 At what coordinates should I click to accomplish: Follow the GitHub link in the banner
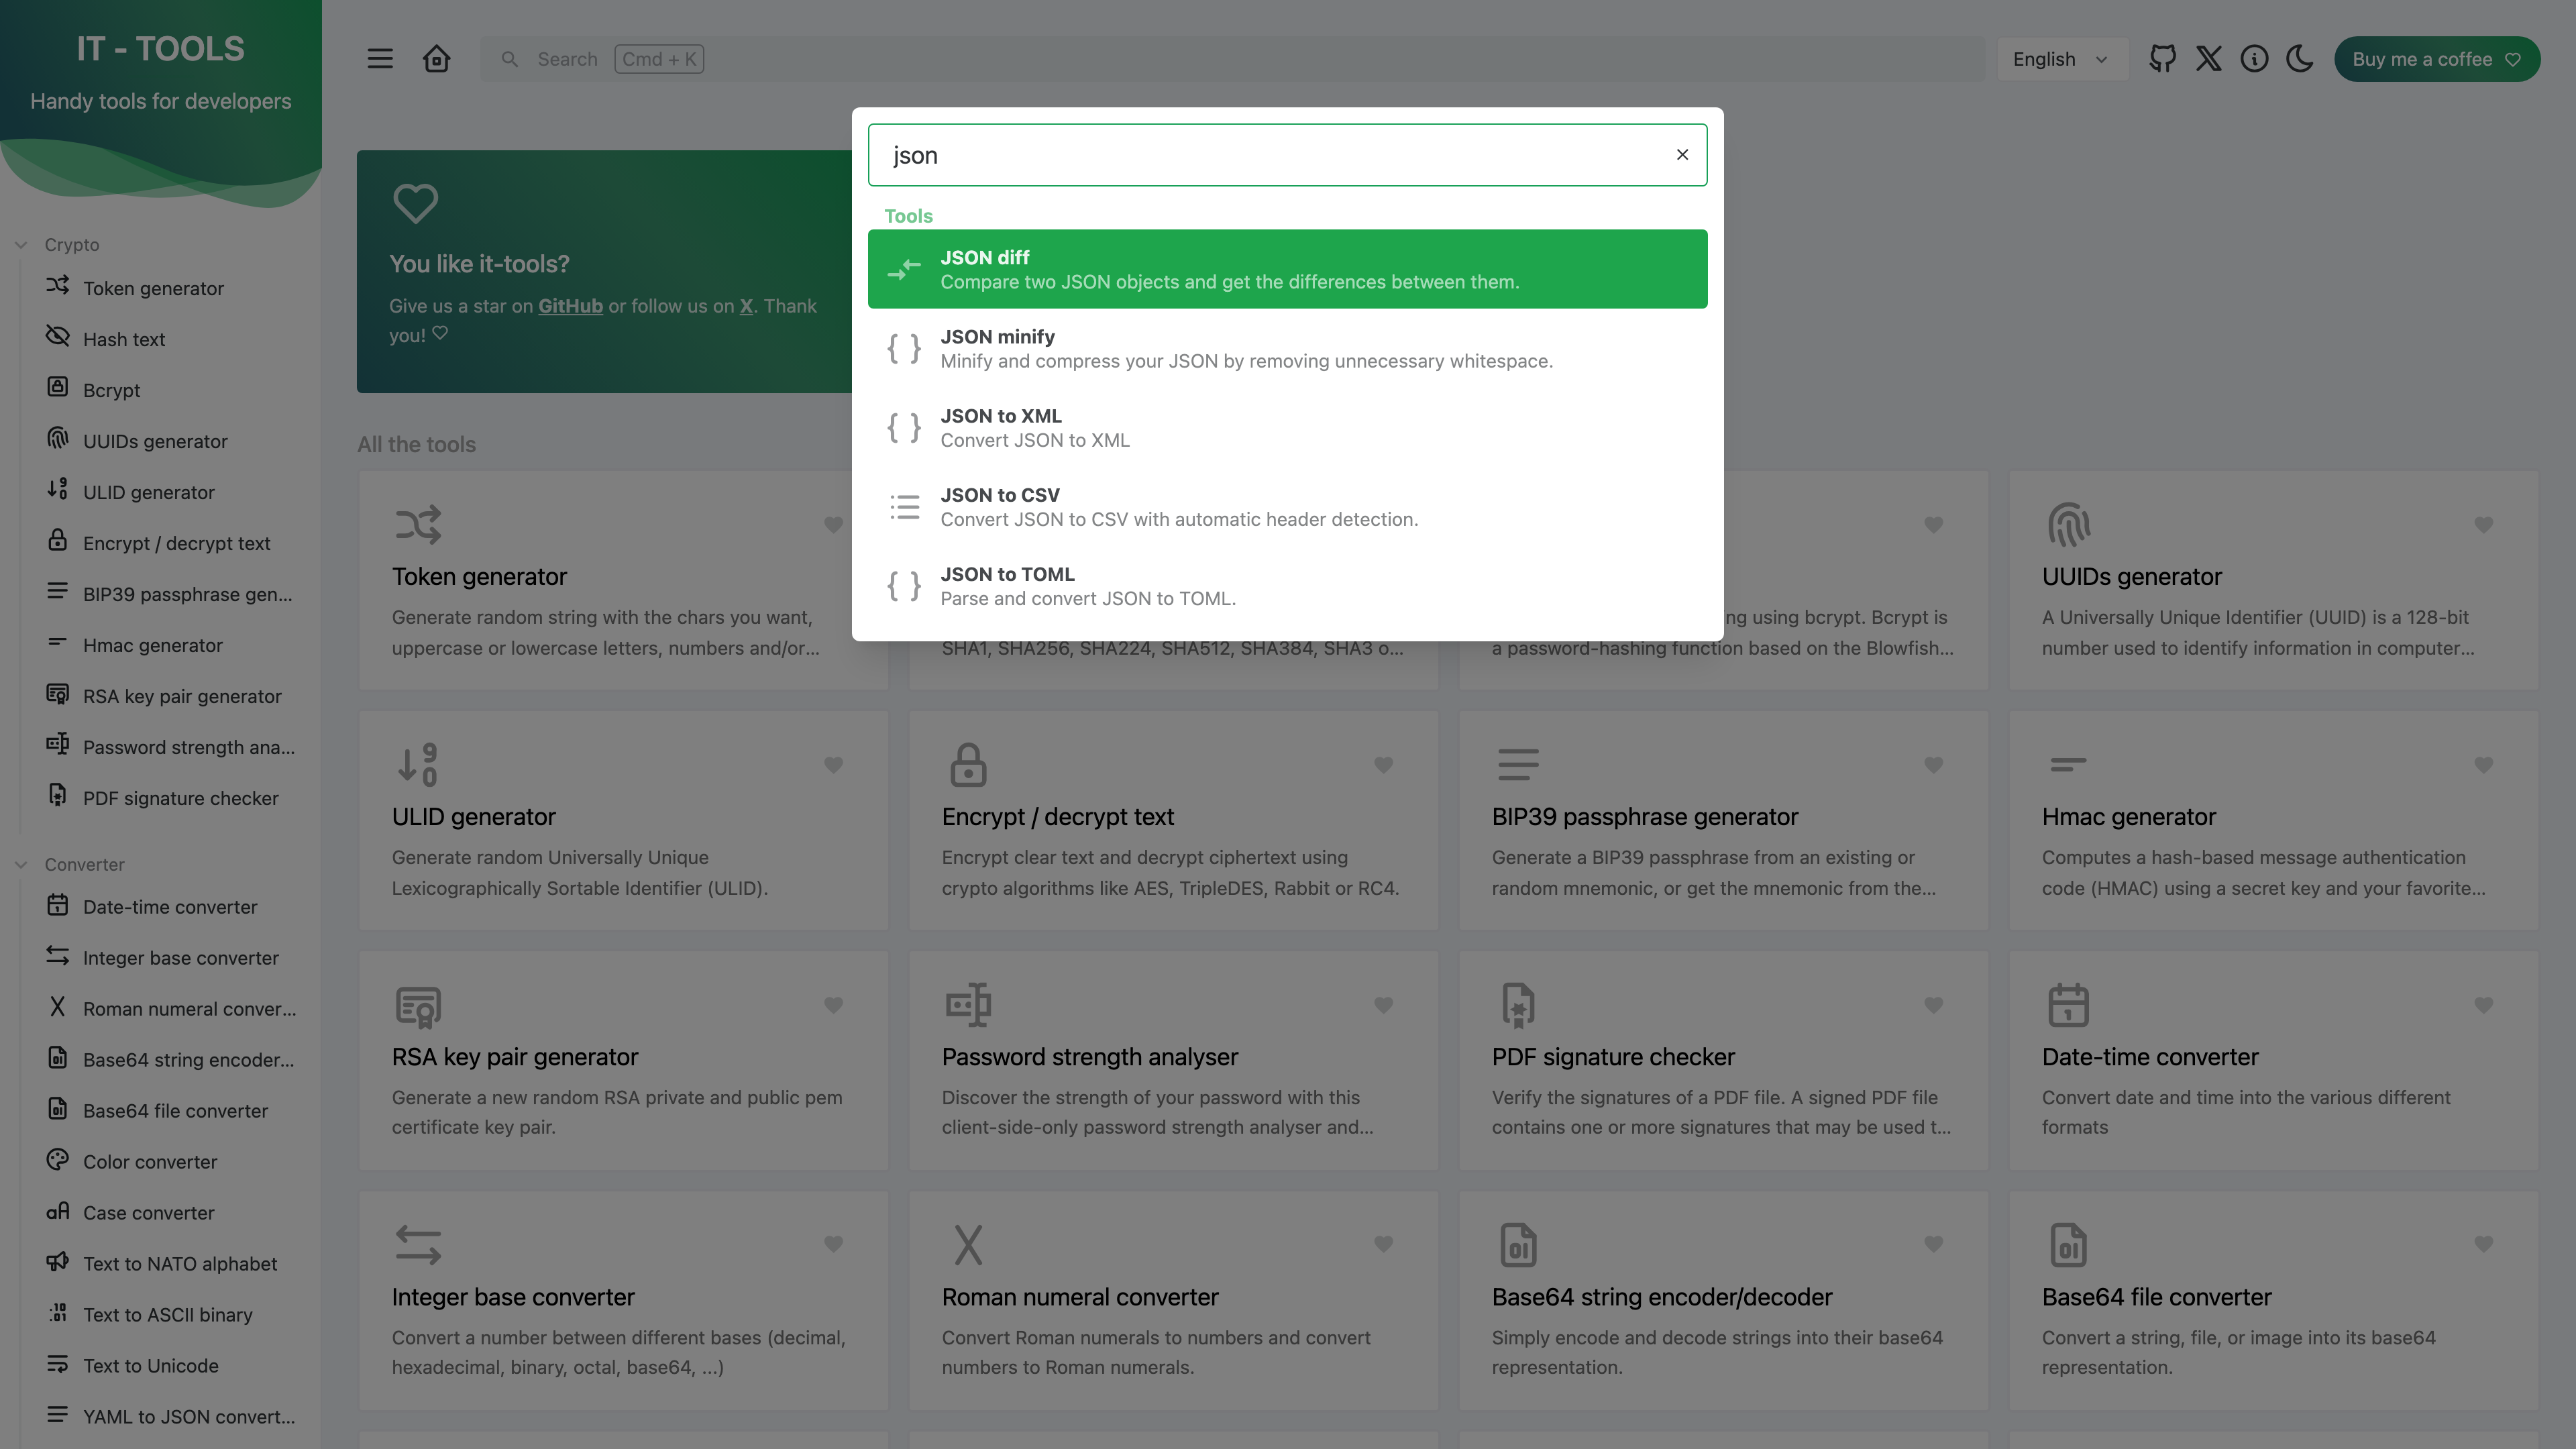click(x=570, y=306)
